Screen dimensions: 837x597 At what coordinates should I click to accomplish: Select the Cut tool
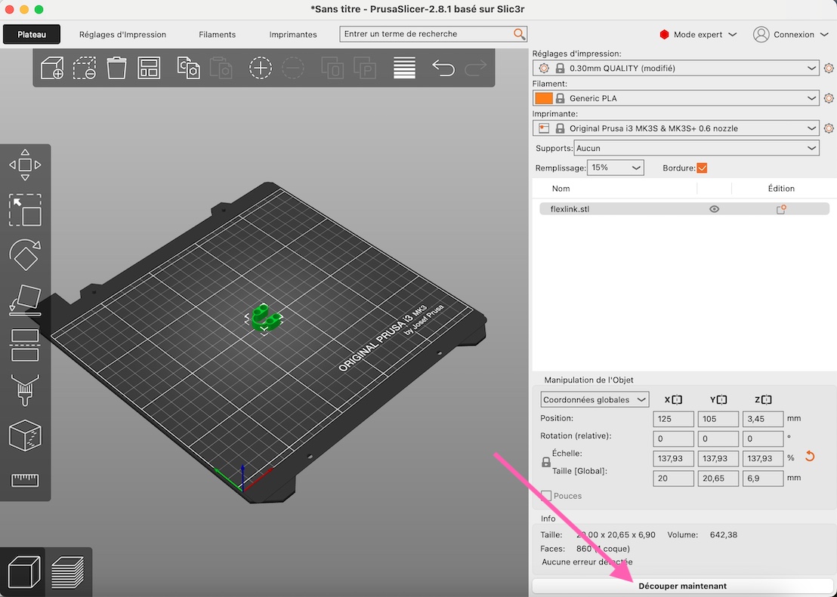point(25,345)
